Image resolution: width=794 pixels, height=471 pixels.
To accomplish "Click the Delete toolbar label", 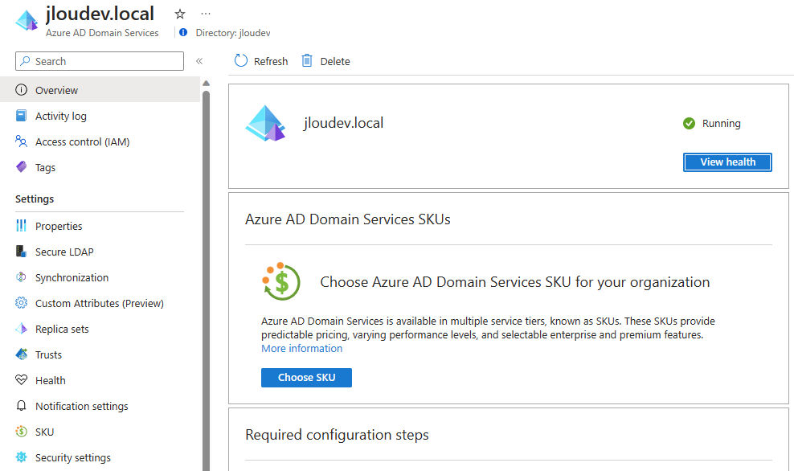I will pyautogui.click(x=334, y=61).
